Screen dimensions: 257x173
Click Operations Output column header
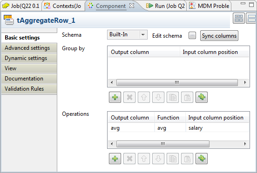pos(131,118)
